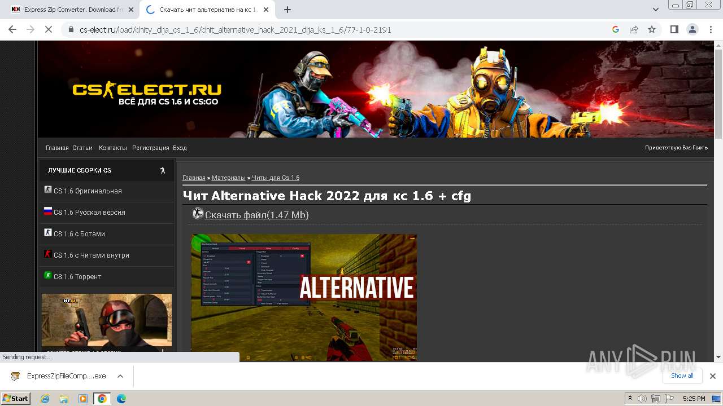Screen dimensions: 723x406
Task: Click Приветствую Вас Гость greeting text
Action: 676,148
